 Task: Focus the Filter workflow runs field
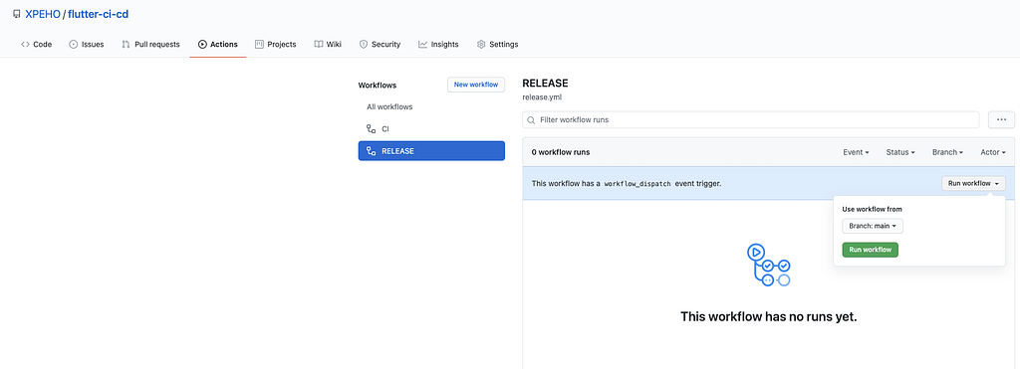coord(751,120)
